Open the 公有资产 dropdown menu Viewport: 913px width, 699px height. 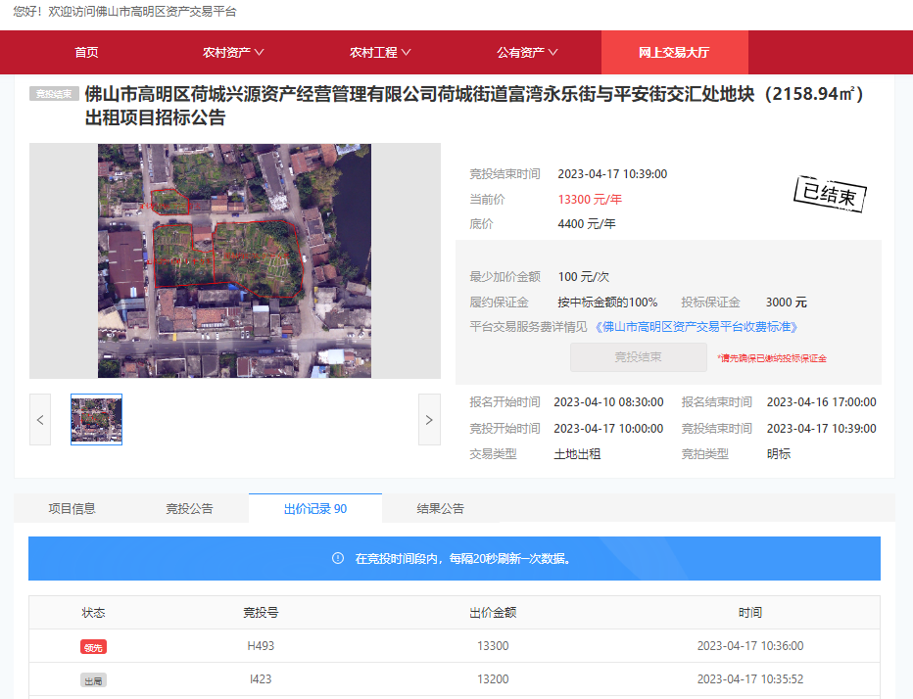527,52
